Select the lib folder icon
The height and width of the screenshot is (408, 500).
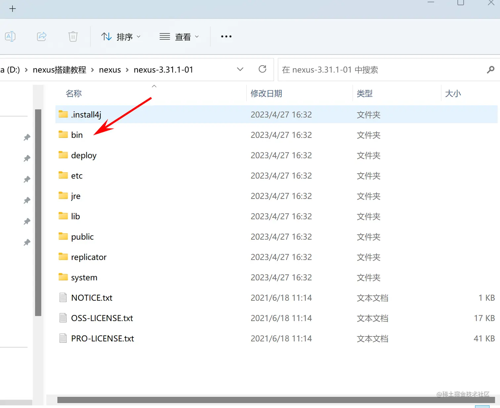tap(63, 216)
